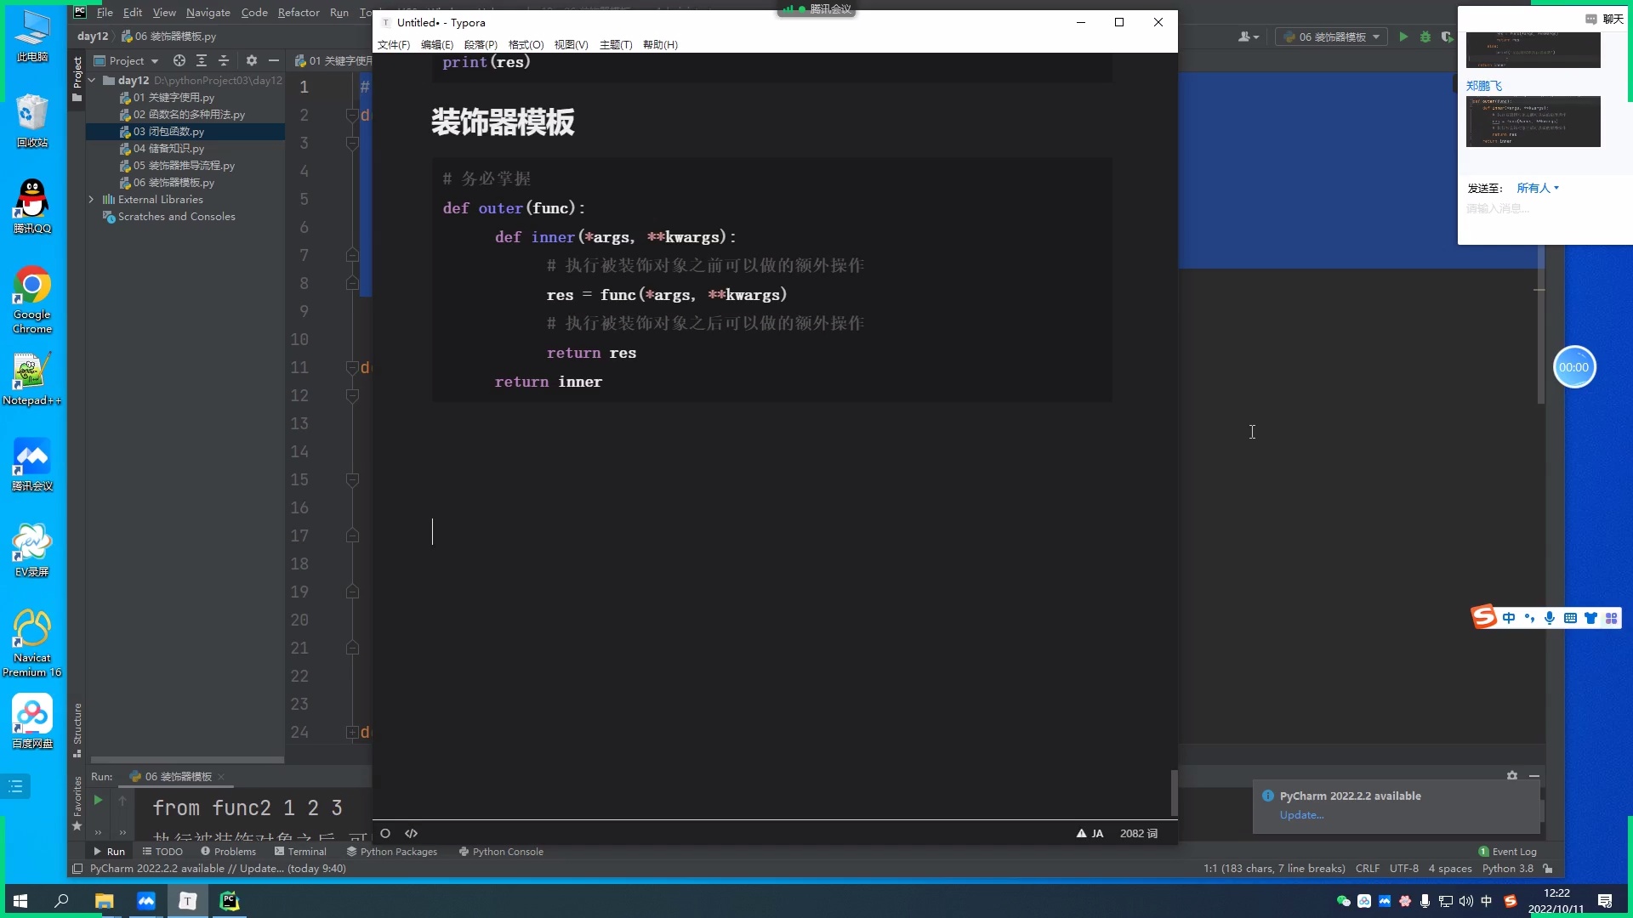Collapse all nodes in Project tree
The width and height of the screenshot is (1633, 918).
pos(224,61)
